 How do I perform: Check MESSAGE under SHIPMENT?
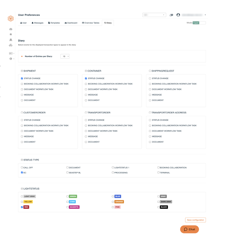(22, 95)
